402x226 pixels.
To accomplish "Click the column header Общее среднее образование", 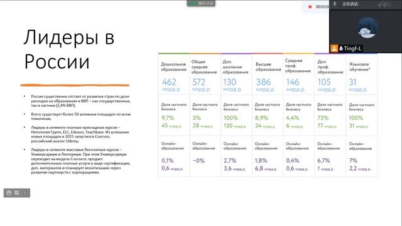I will tap(204, 67).
